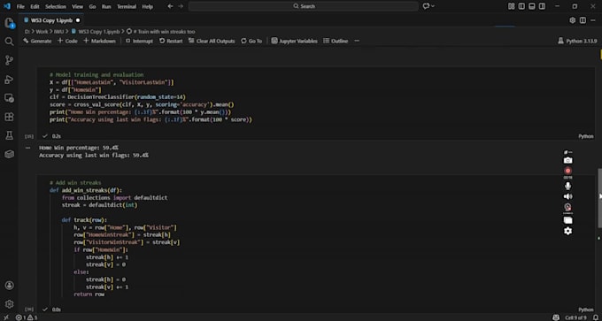Open the Terminal menu
Viewport: 602px width, 321px height.
point(127,6)
